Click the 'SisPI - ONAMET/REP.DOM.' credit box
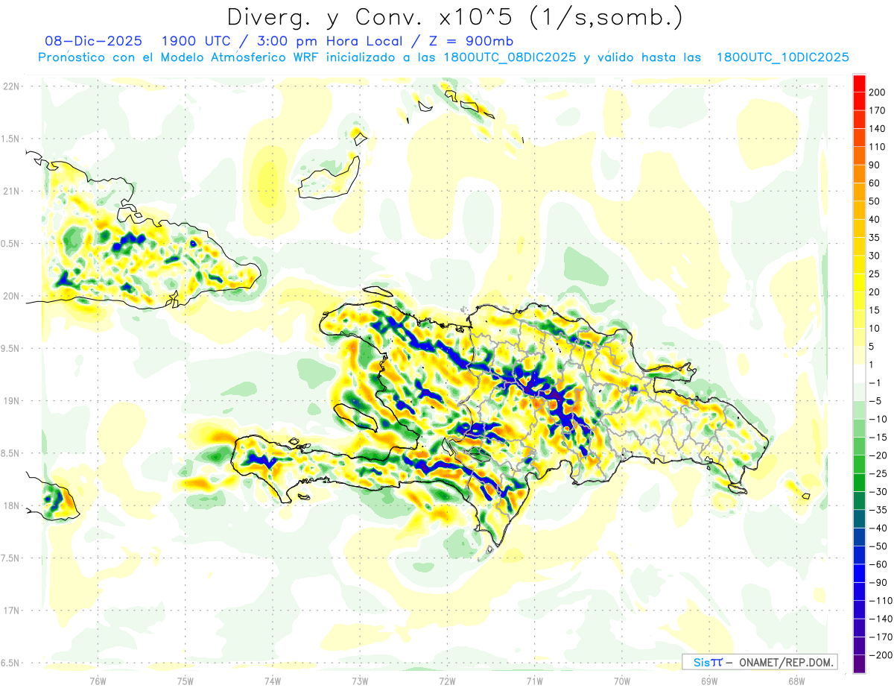Image resolution: width=894 pixels, height=691 pixels. click(x=760, y=662)
